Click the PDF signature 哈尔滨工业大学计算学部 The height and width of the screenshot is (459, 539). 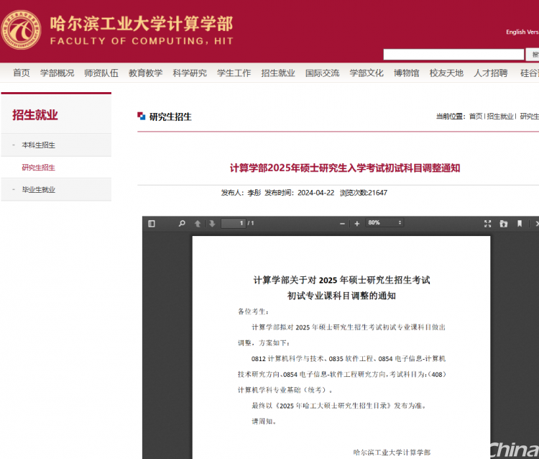coord(392,452)
